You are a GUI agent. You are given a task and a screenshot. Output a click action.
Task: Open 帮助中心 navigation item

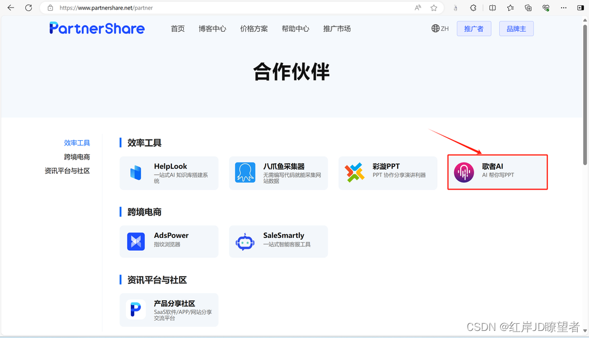coord(296,28)
